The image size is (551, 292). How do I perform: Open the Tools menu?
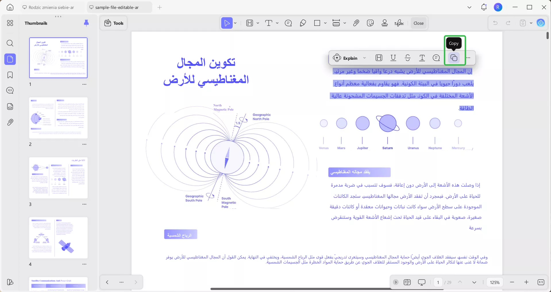[x=113, y=23]
